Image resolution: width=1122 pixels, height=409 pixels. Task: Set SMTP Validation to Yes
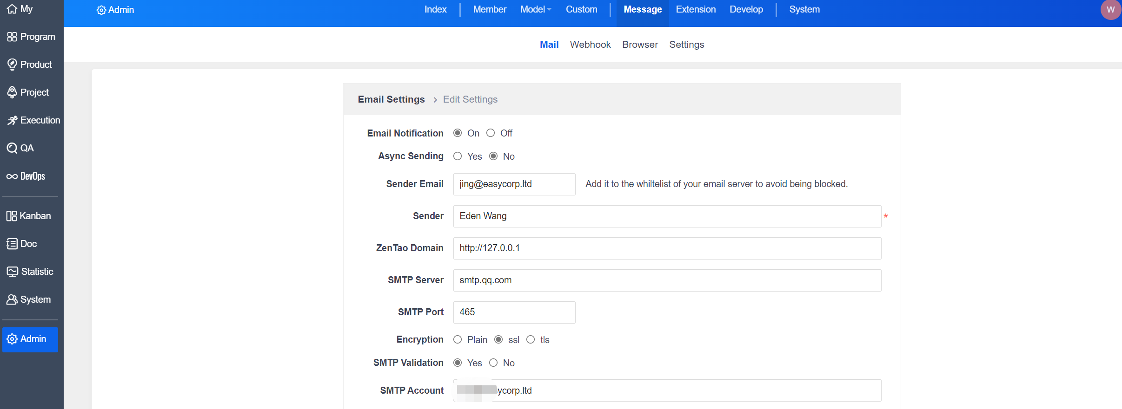458,363
